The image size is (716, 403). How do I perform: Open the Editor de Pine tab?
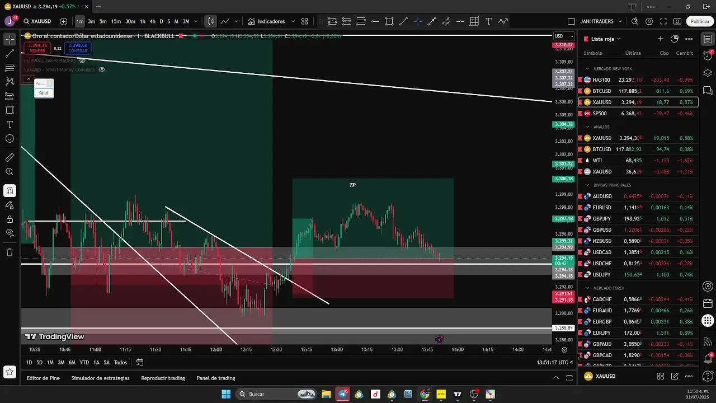click(x=43, y=378)
